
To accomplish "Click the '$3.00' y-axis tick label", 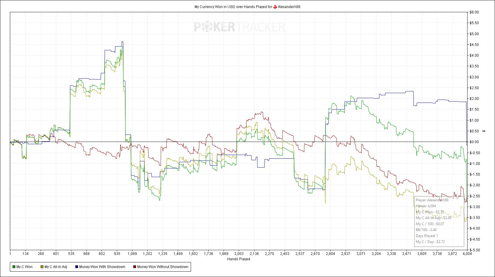I will 474,77.
